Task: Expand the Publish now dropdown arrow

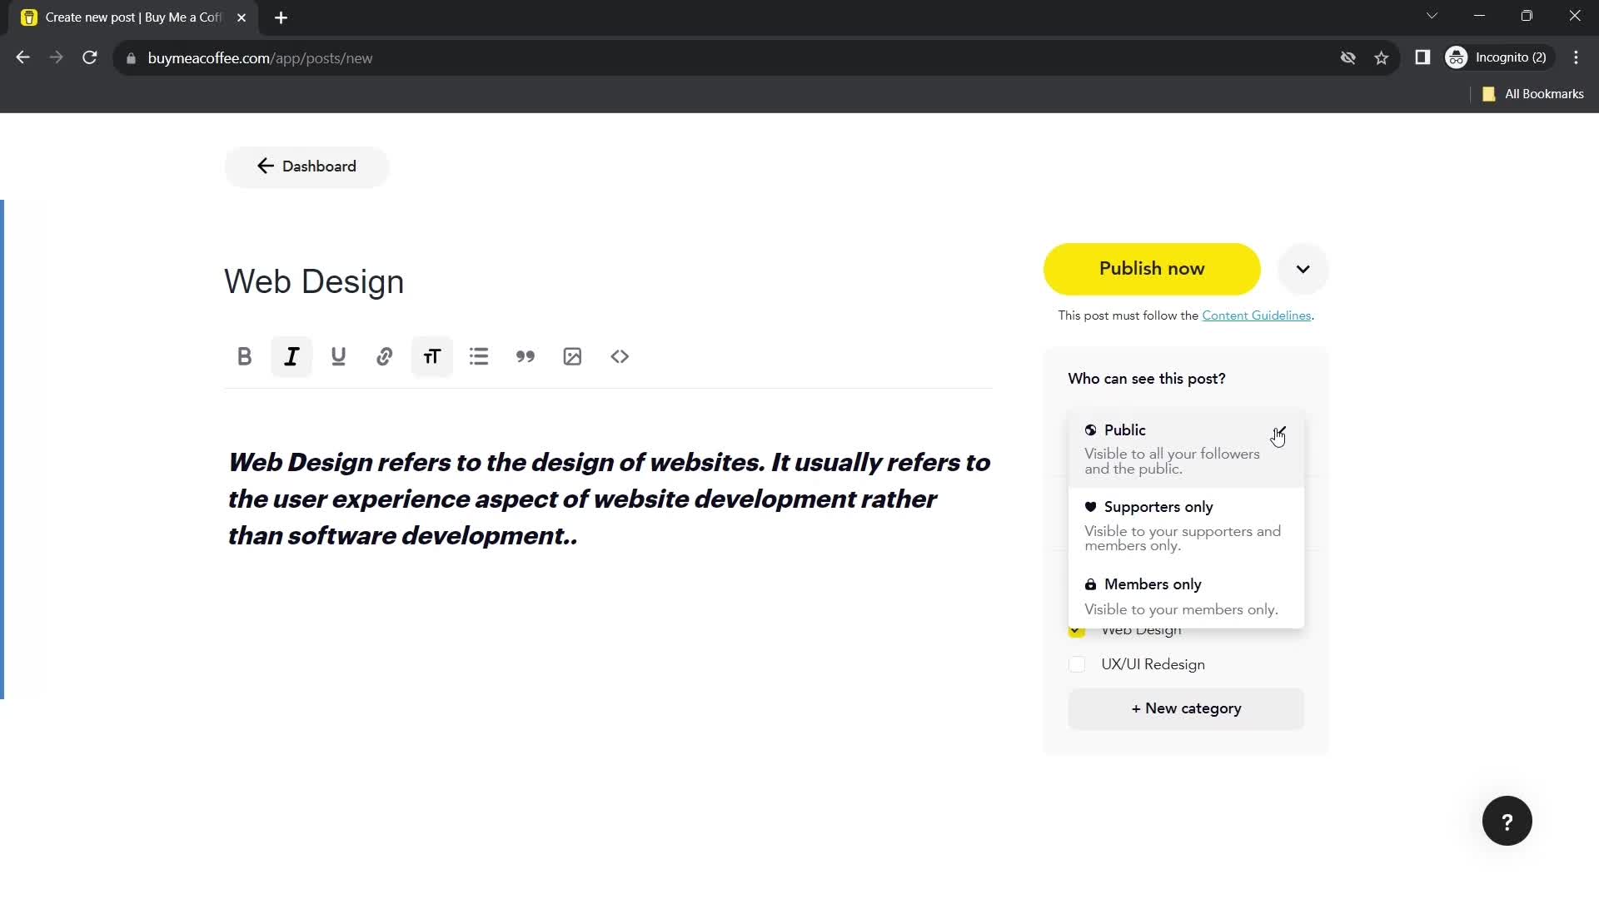Action: (1303, 268)
